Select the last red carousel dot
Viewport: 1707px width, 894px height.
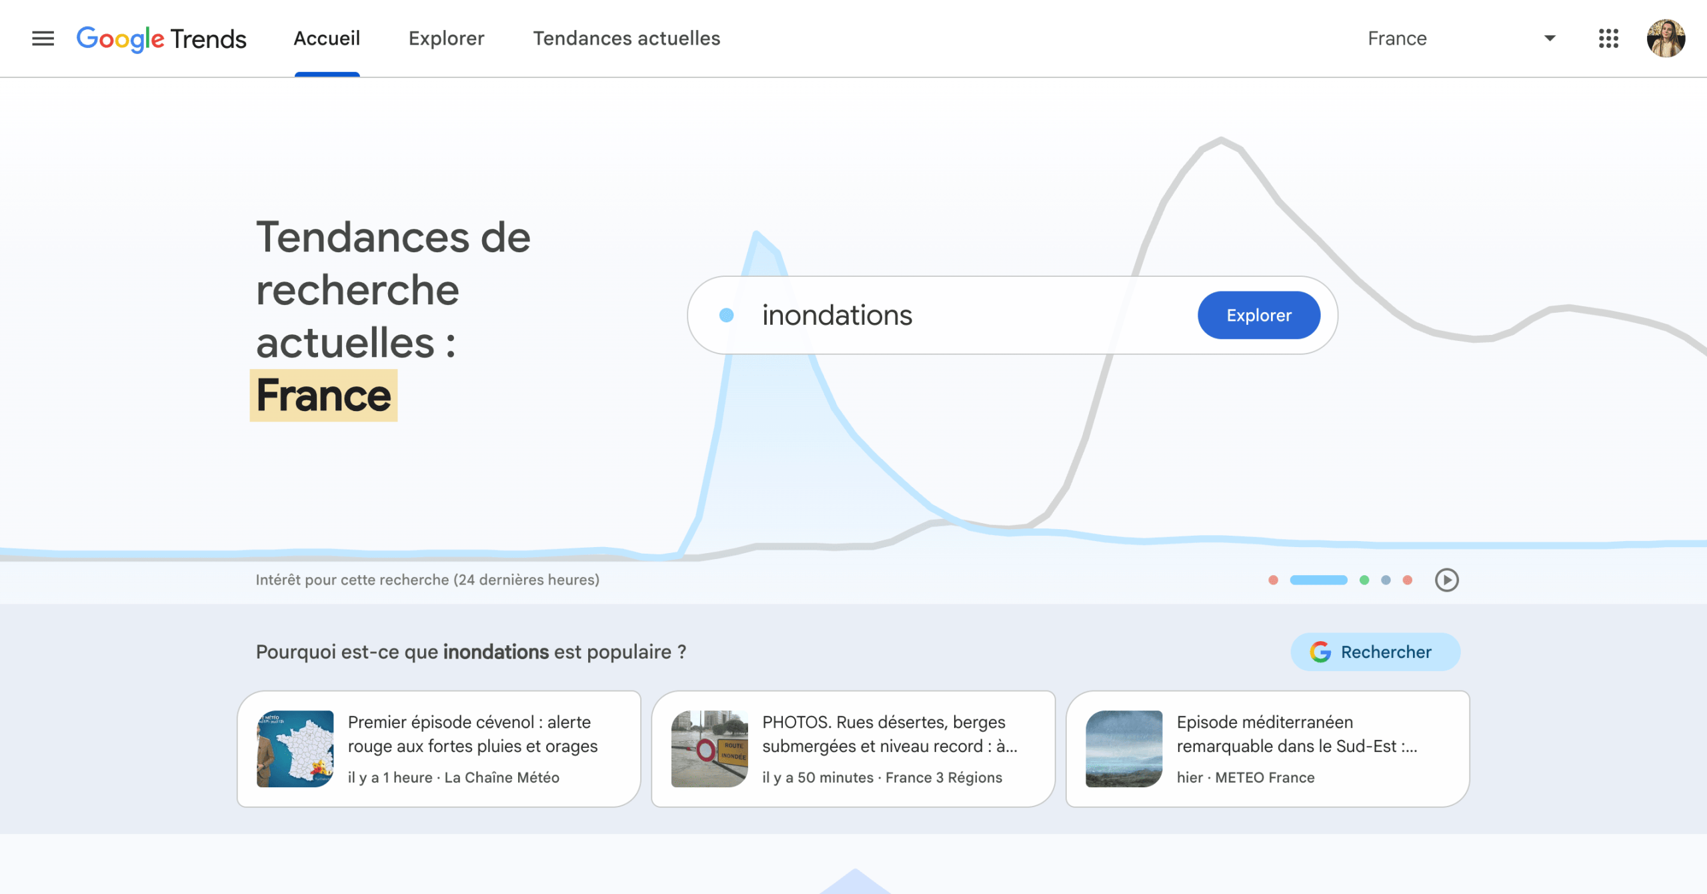point(1407,580)
